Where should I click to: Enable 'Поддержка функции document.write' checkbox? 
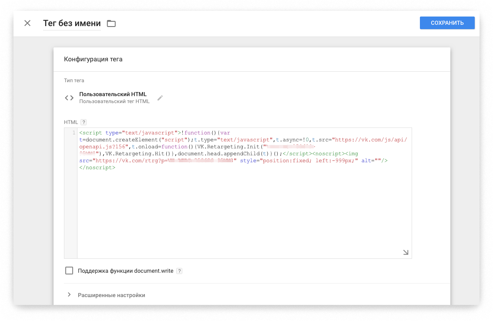tap(69, 271)
